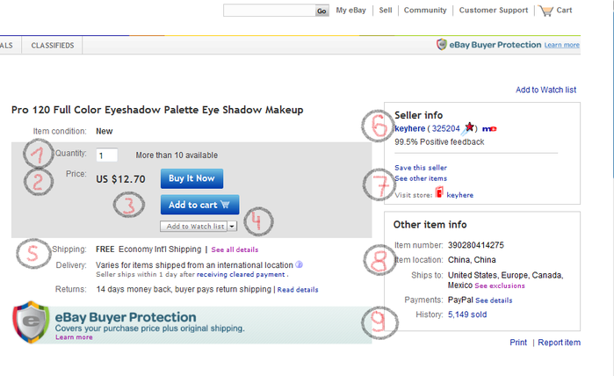614x376 pixels.
Task: Click See exclusions link under Ships to
Action: (500, 286)
